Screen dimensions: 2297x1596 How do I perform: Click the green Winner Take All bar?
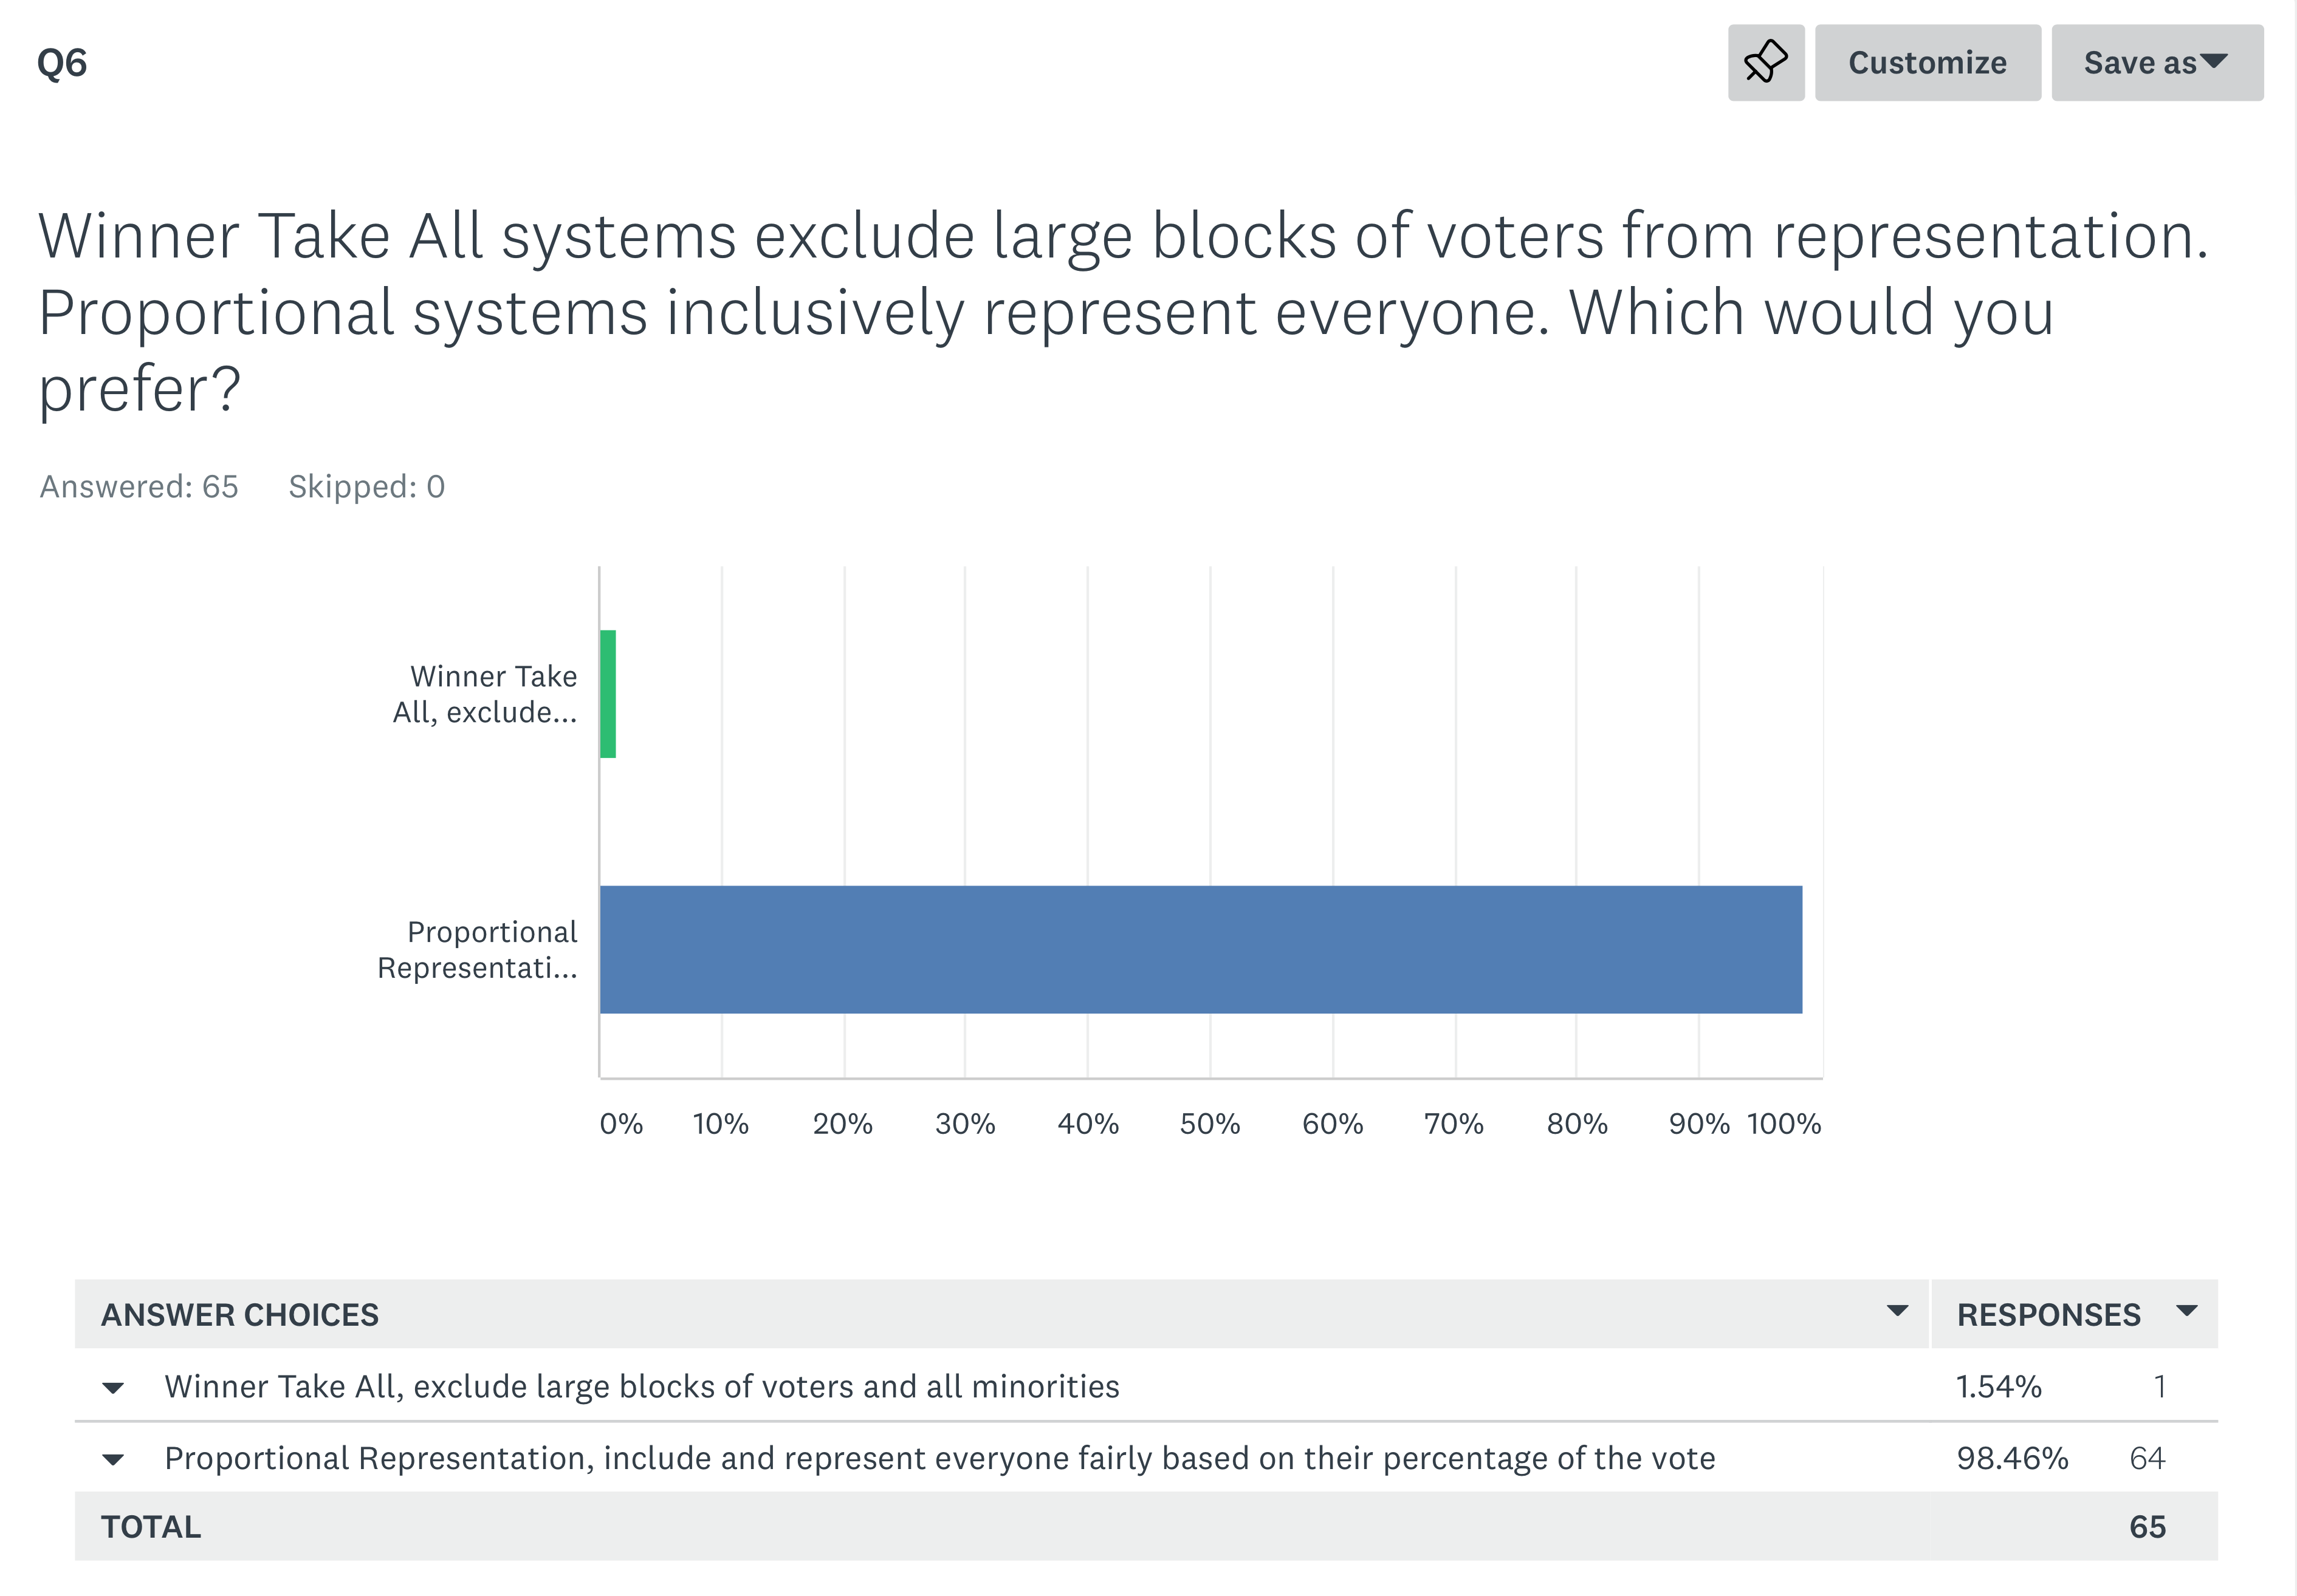click(x=608, y=694)
